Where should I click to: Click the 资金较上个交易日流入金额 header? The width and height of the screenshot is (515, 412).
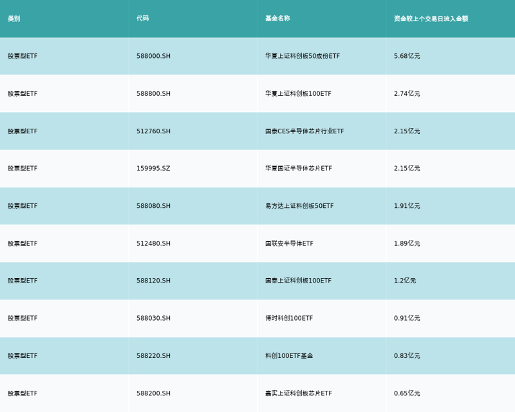pyautogui.click(x=431, y=19)
